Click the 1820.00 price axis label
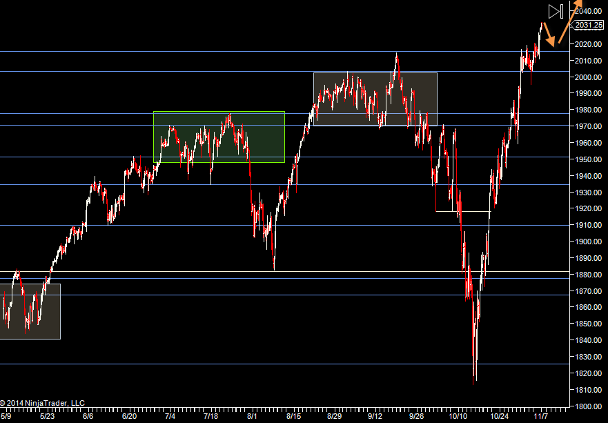Screen dimensions: 608x423 (589, 373)
